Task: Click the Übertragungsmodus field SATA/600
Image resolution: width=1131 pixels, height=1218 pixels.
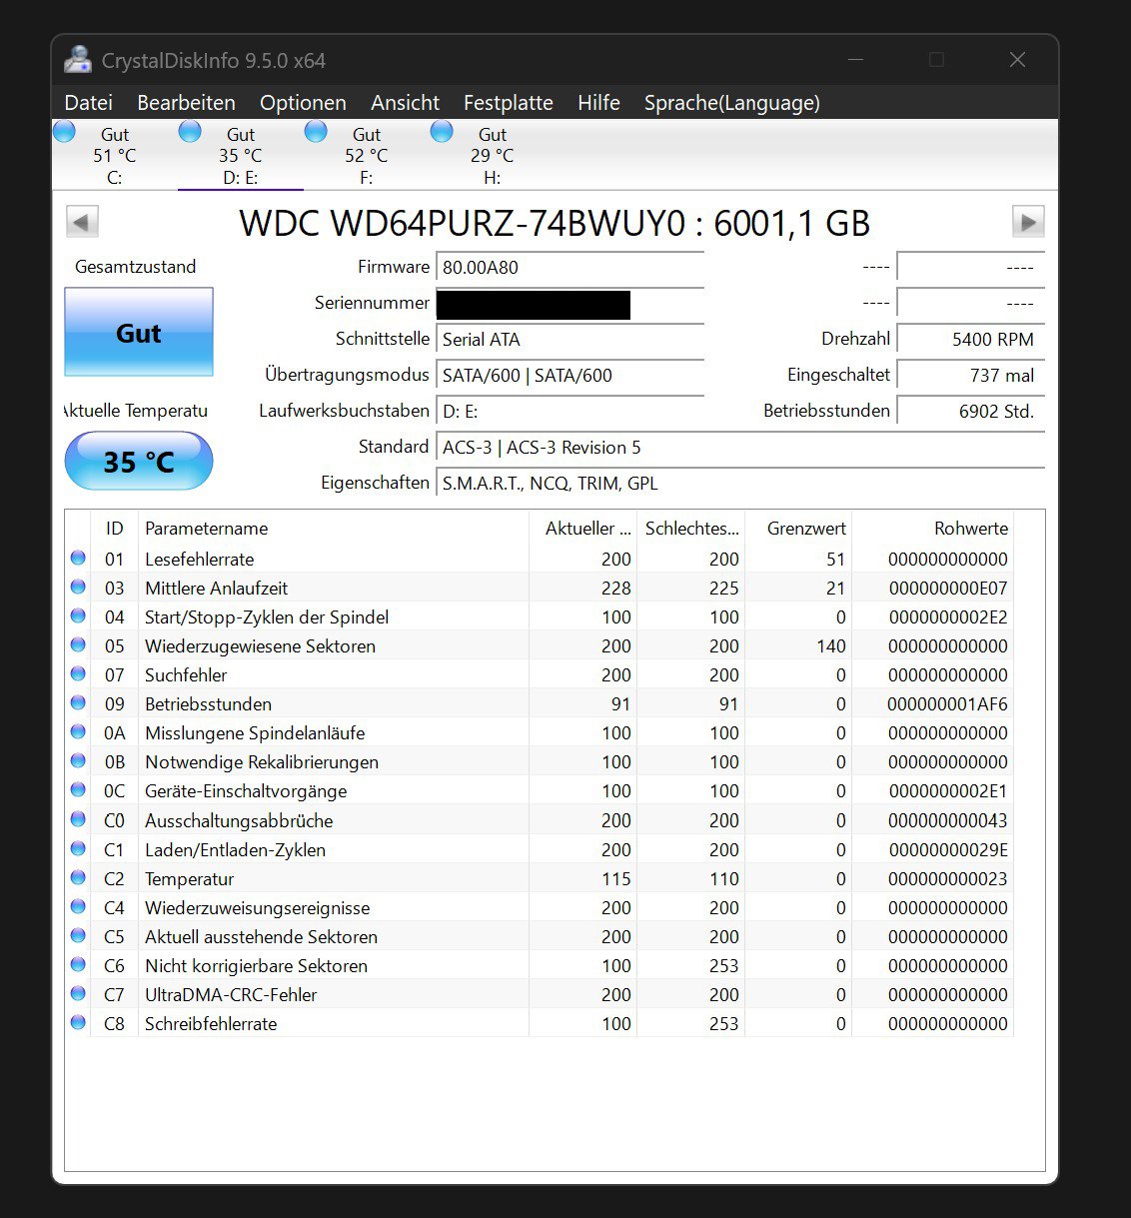Action: tap(570, 376)
